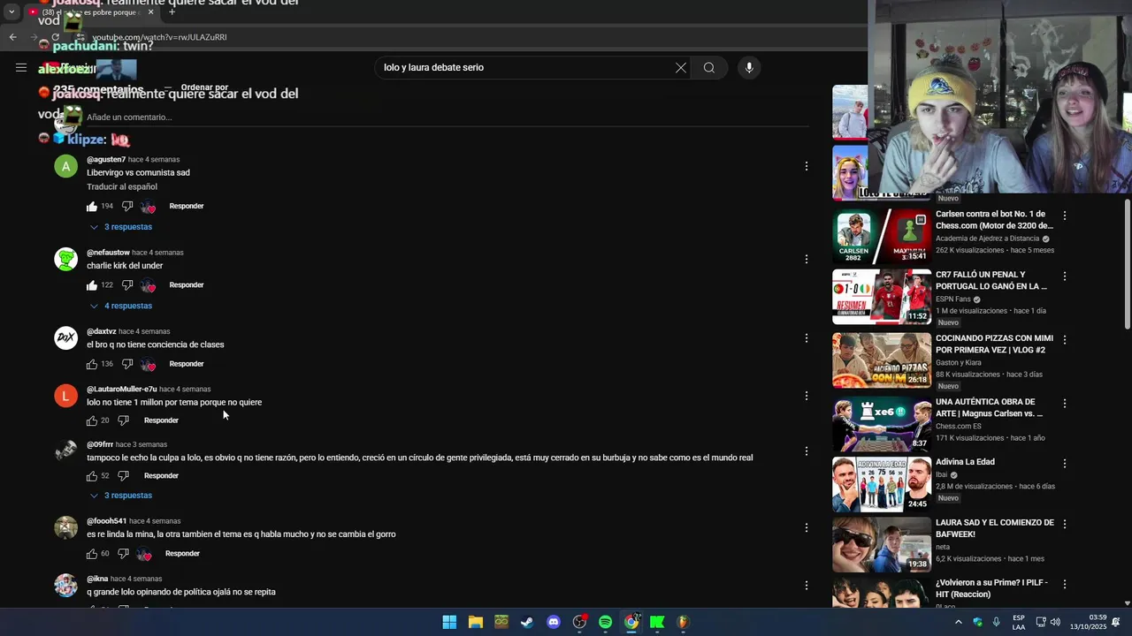
Task: Open options menu for @LautaroMuller-e7u comment
Action: click(x=806, y=396)
